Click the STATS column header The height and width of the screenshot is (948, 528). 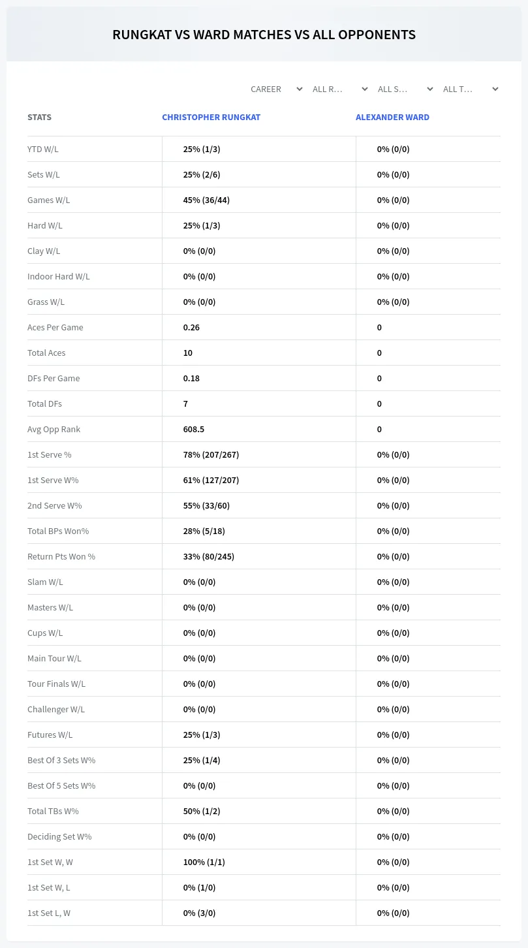pos(39,118)
